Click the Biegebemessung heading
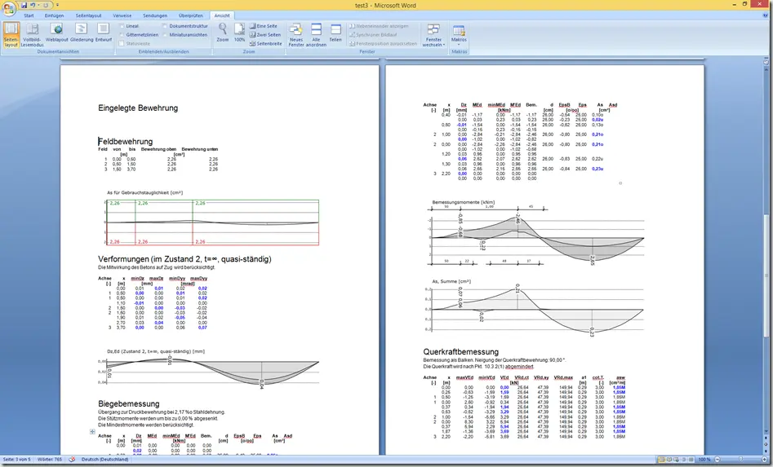 [129, 403]
